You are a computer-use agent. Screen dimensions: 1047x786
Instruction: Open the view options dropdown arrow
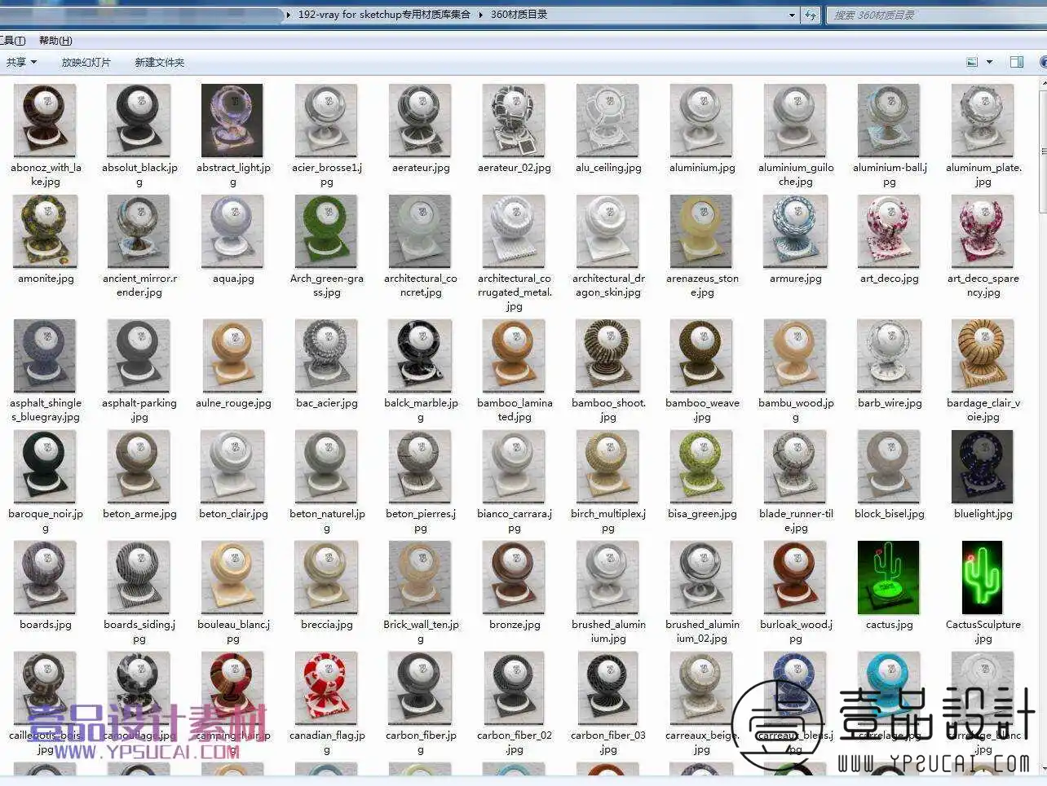[990, 62]
